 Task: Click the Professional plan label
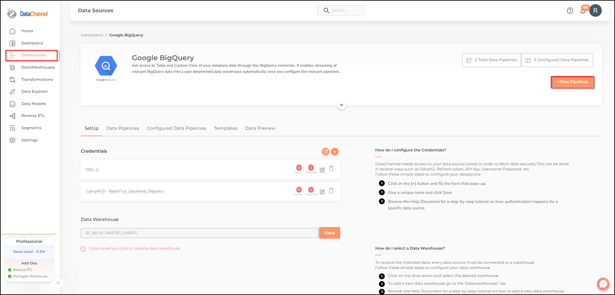[29, 242]
